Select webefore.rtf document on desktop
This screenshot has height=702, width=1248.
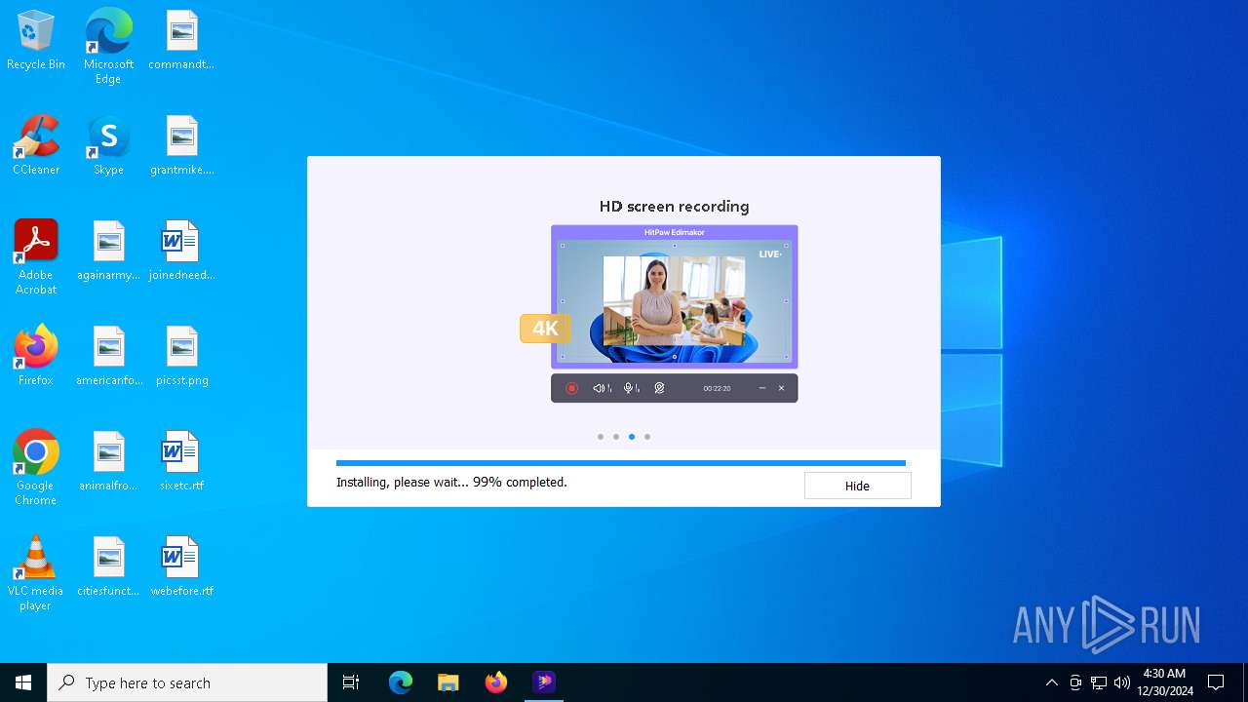(181, 567)
